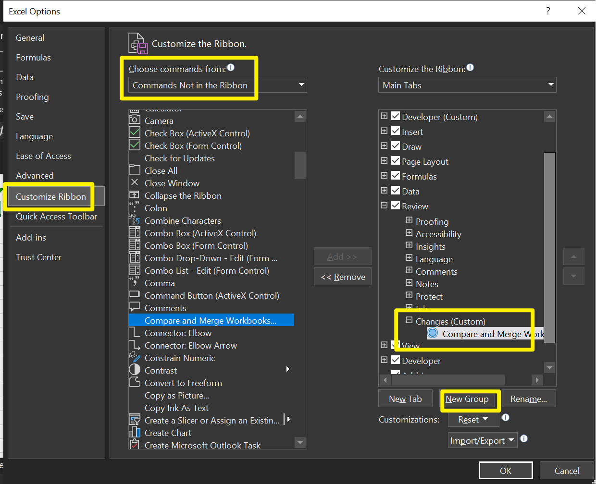Viewport: 596px width, 484px height.
Task: Click the Command Button (ActiveX Control) icon
Action: click(x=135, y=295)
